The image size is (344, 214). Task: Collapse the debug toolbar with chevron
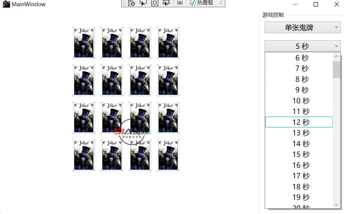pyautogui.click(x=221, y=3)
